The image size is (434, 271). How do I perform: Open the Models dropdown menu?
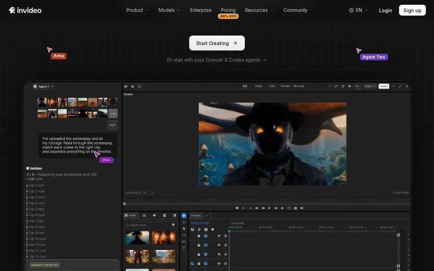[x=170, y=10]
